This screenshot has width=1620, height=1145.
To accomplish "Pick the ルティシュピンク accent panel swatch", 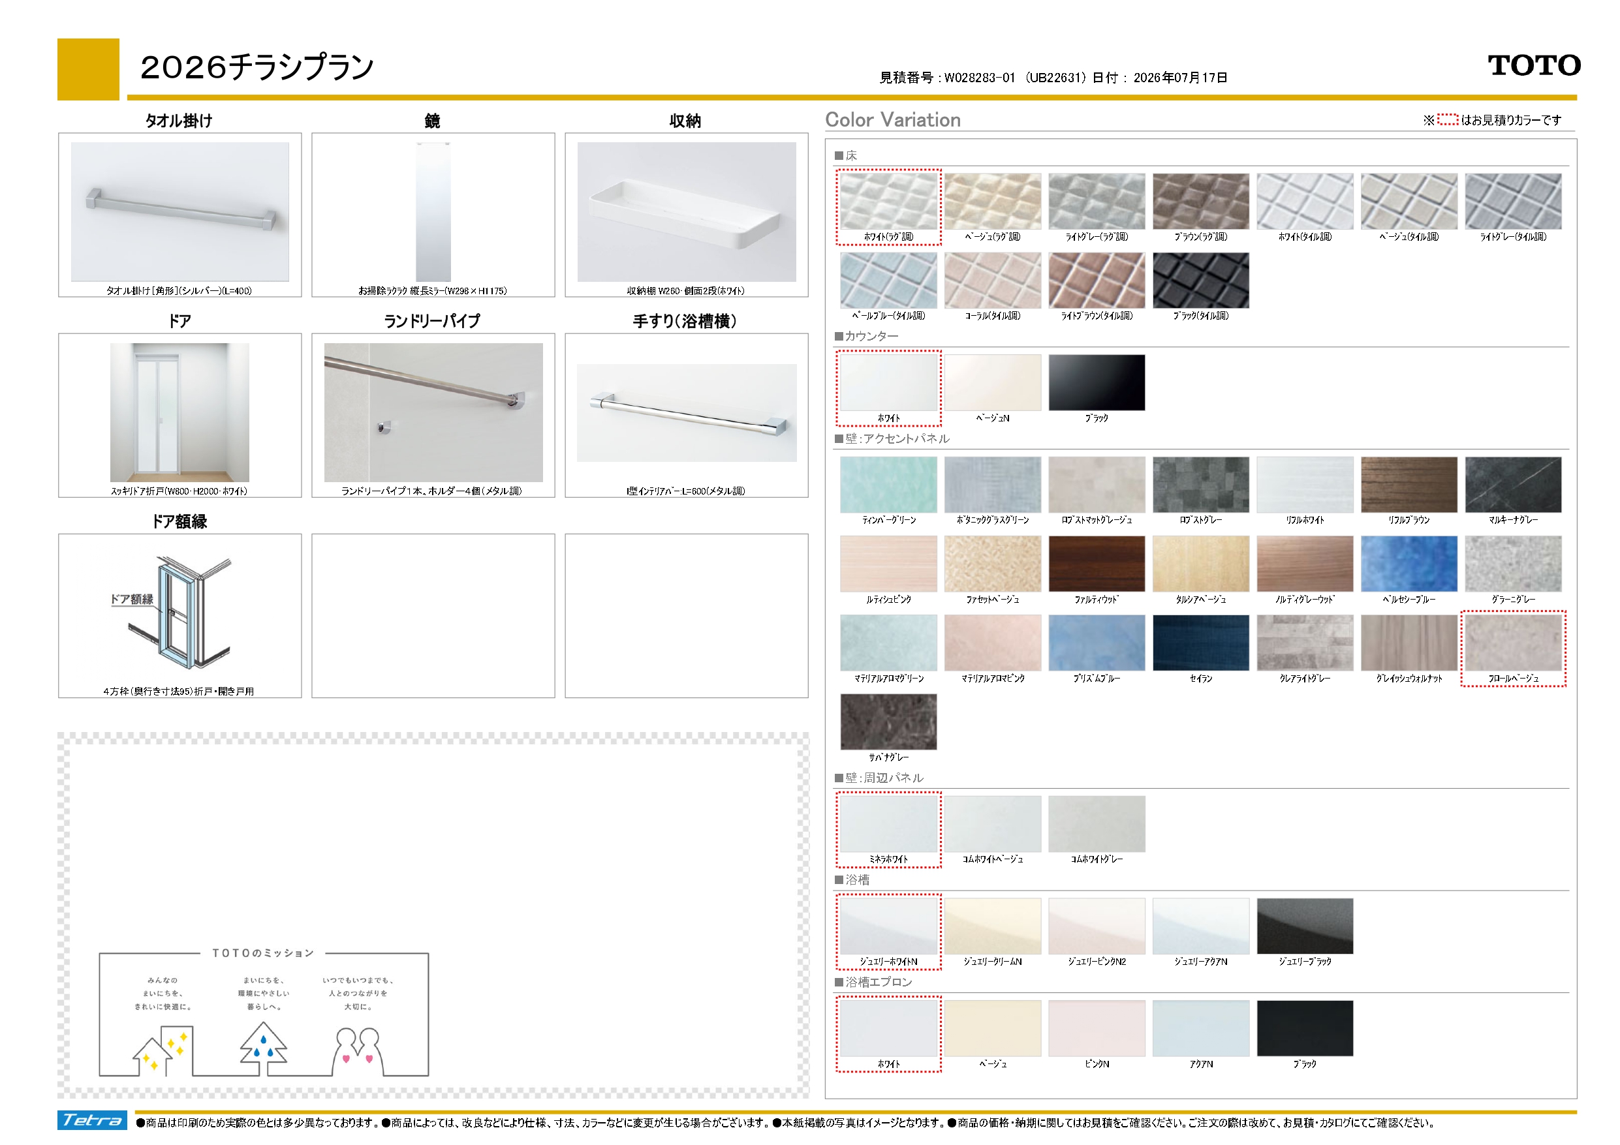I will tap(888, 564).
